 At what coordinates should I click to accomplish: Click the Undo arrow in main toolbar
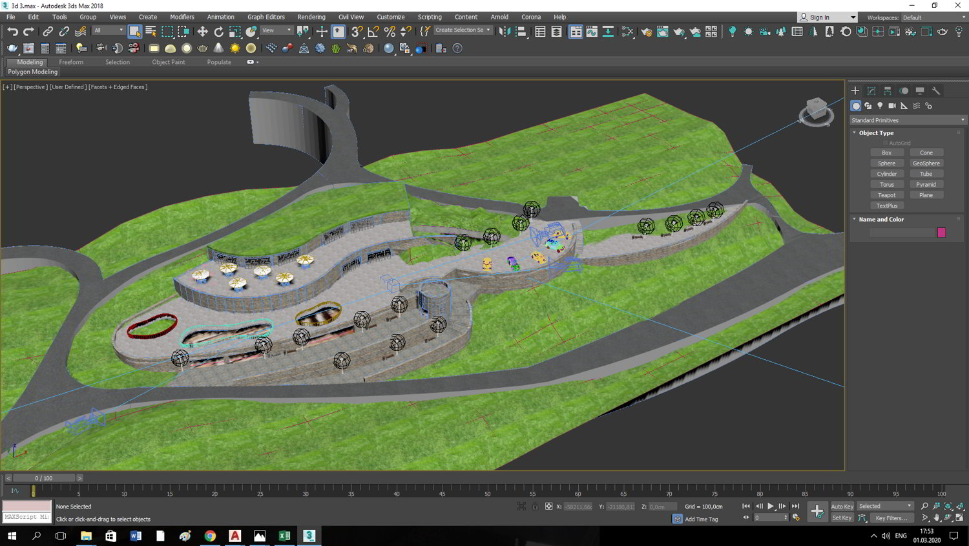[x=12, y=31]
